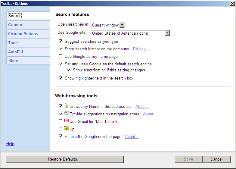
Task: Enable Use Google as my home page
Action: 61,56
